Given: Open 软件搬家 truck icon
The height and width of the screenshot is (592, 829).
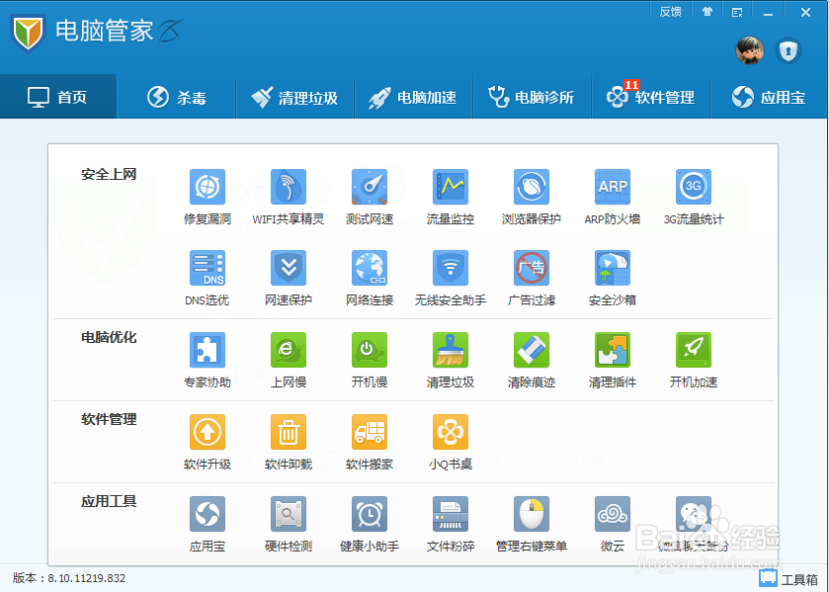Looking at the screenshot, I should [x=369, y=432].
